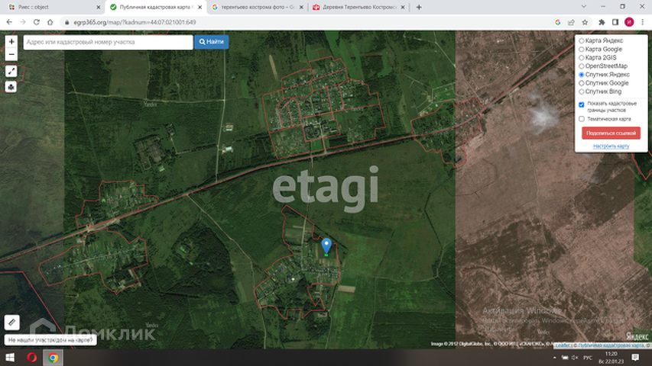
Task: Open the volume control tray icon
Action: (575, 358)
